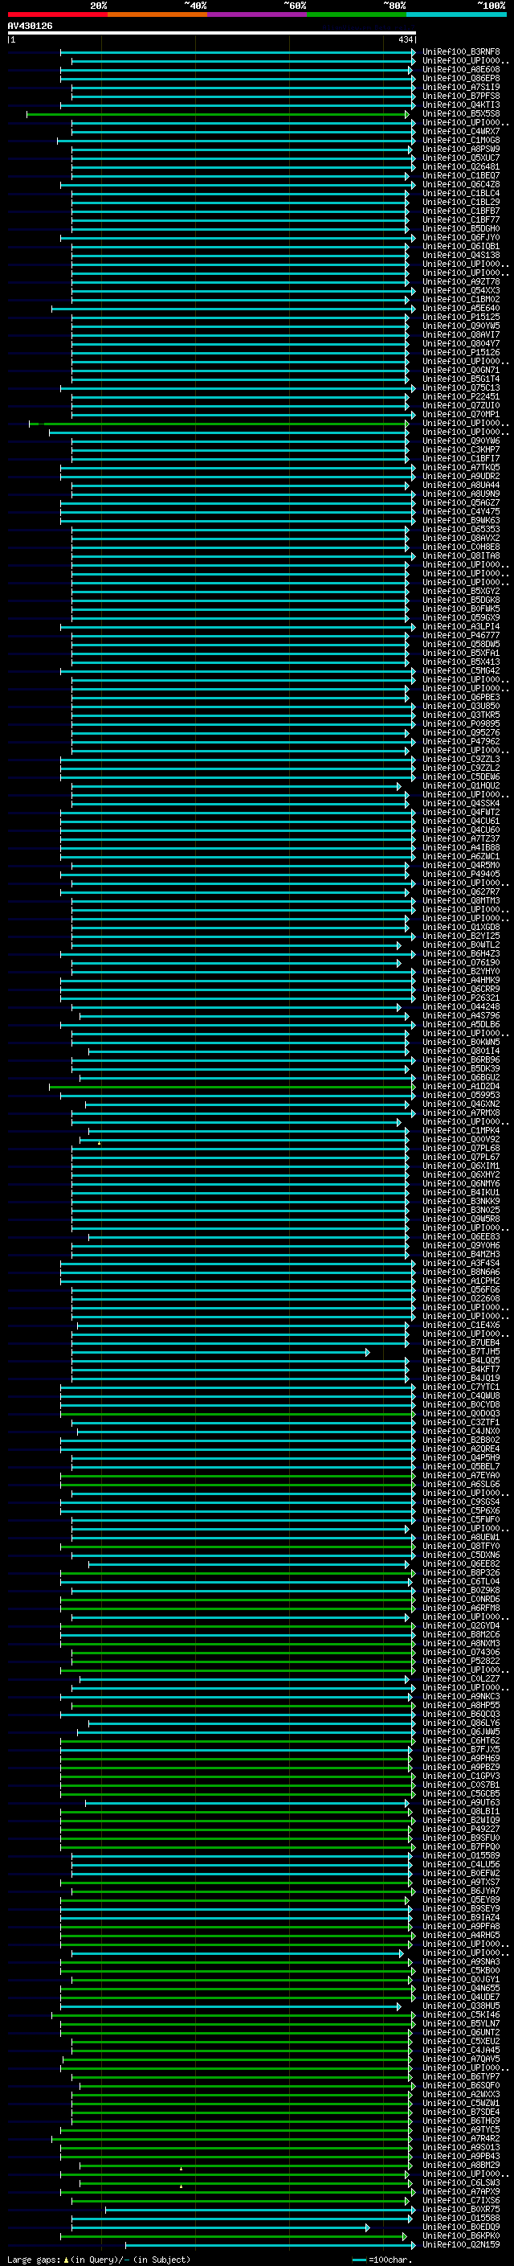The height and width of the screenshot is (2266, 514).
Task: Select hit label UniRef100_Q4GXN2
Action: point(461,1104)
